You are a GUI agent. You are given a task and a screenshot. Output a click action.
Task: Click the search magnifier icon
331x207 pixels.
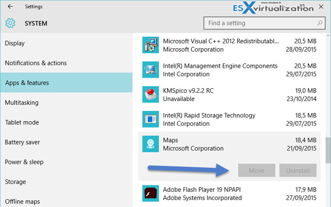320,23
